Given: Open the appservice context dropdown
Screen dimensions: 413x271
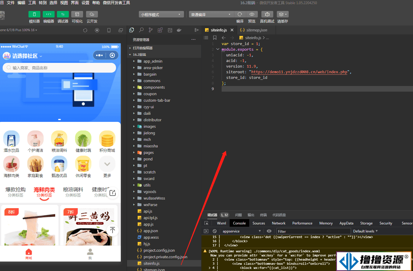Looking at the screenshot, I should point(242,231).
